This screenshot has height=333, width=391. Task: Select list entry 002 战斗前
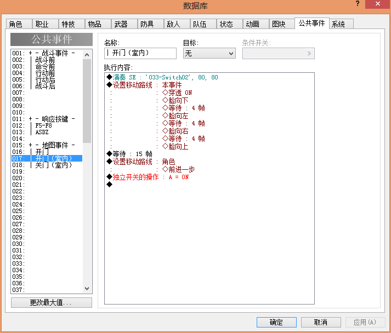[x=47, y=60]
